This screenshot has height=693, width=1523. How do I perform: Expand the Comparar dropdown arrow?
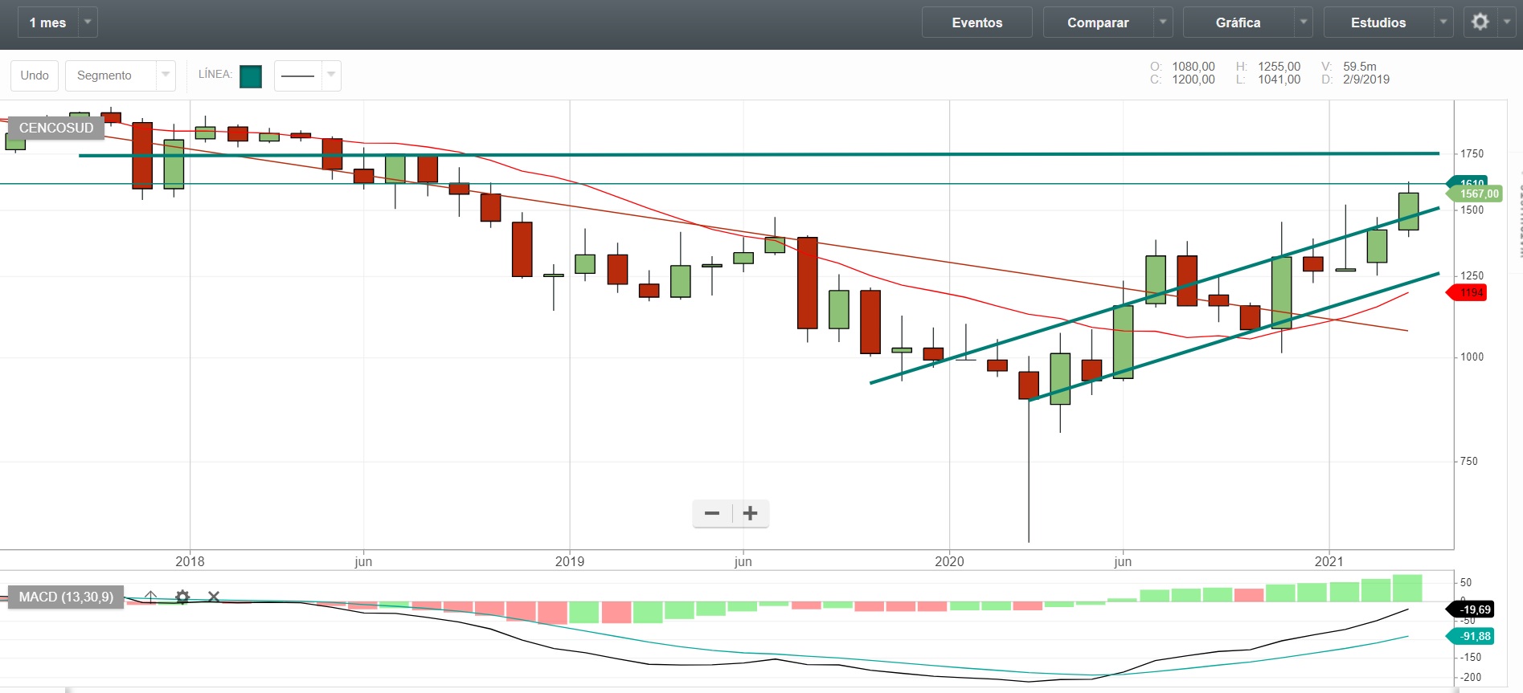coord(1163,22)
